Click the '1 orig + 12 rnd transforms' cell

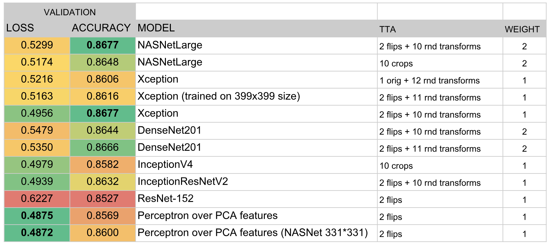[x=429, y=81]
